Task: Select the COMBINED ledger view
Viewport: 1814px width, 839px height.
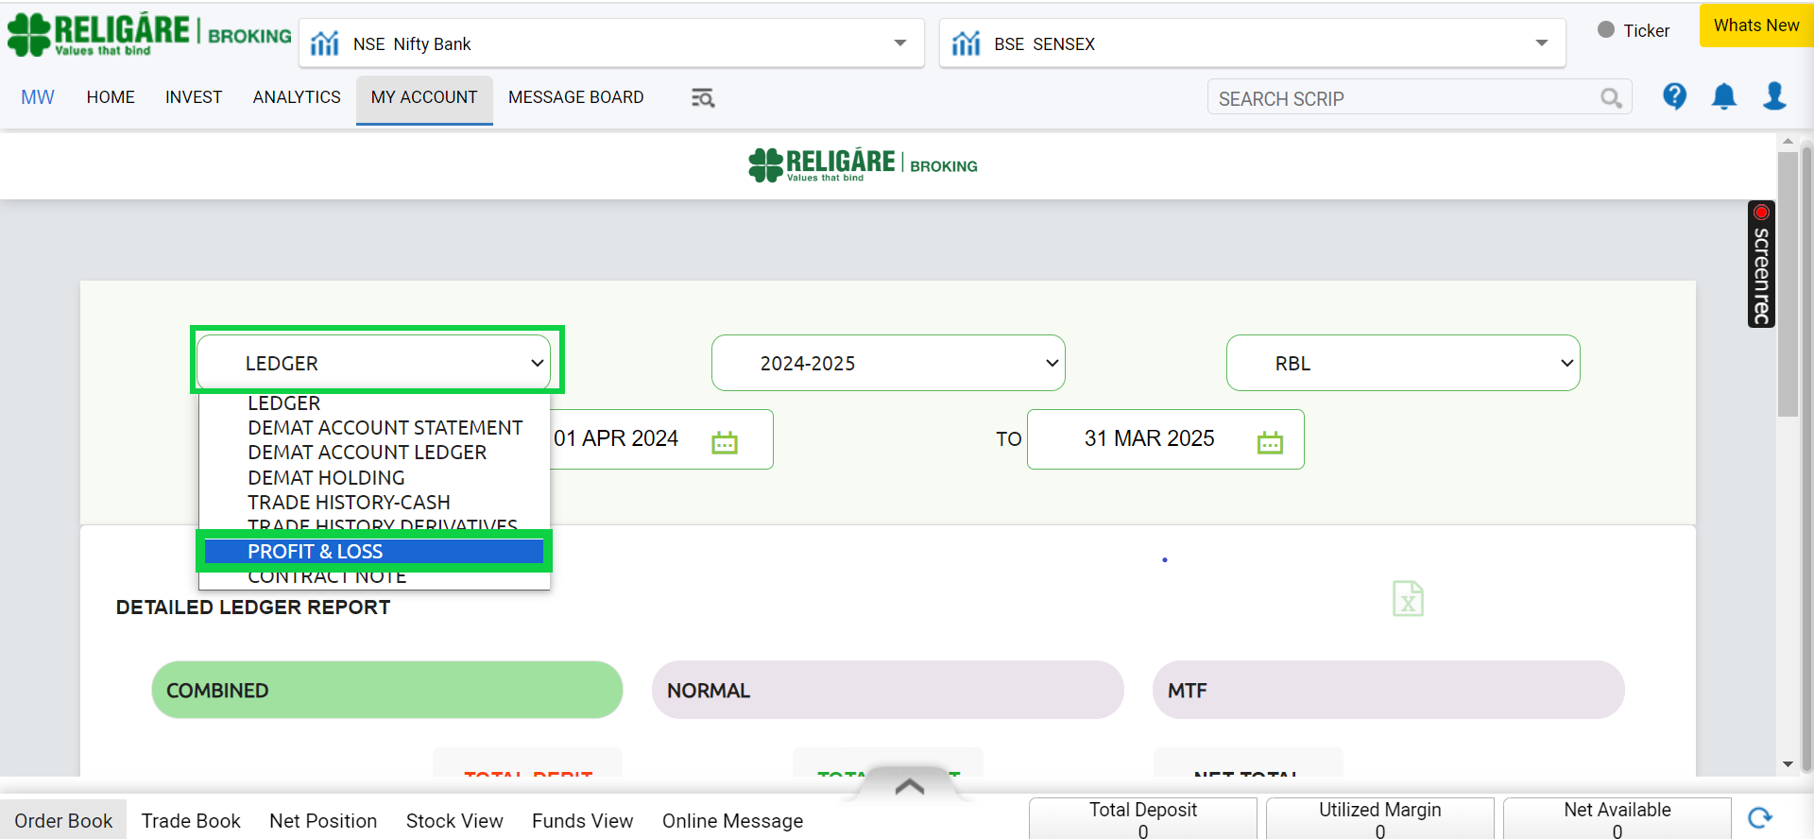Action: [x=386, y=691]
